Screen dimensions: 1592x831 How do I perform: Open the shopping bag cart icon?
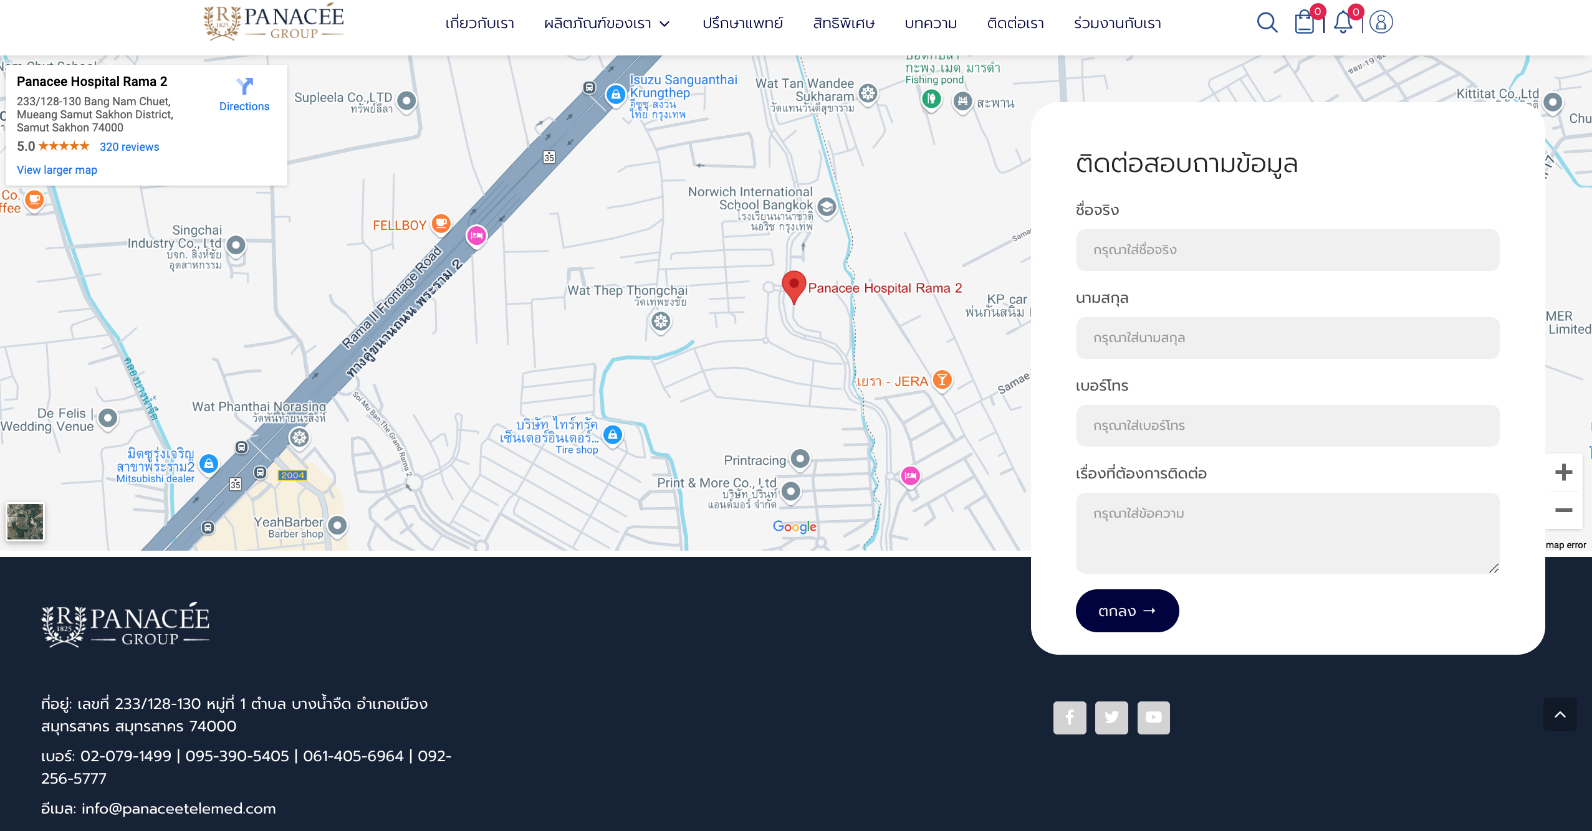[1304, 22]
